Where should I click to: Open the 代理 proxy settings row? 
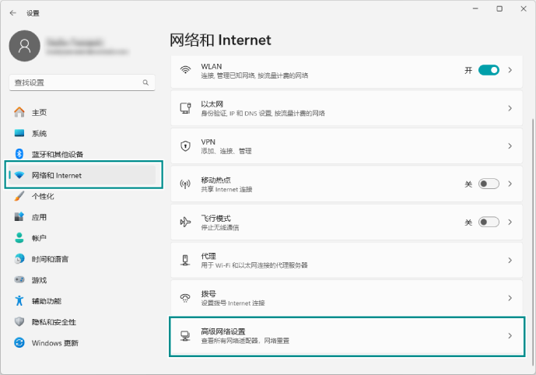tap(342, 261)
